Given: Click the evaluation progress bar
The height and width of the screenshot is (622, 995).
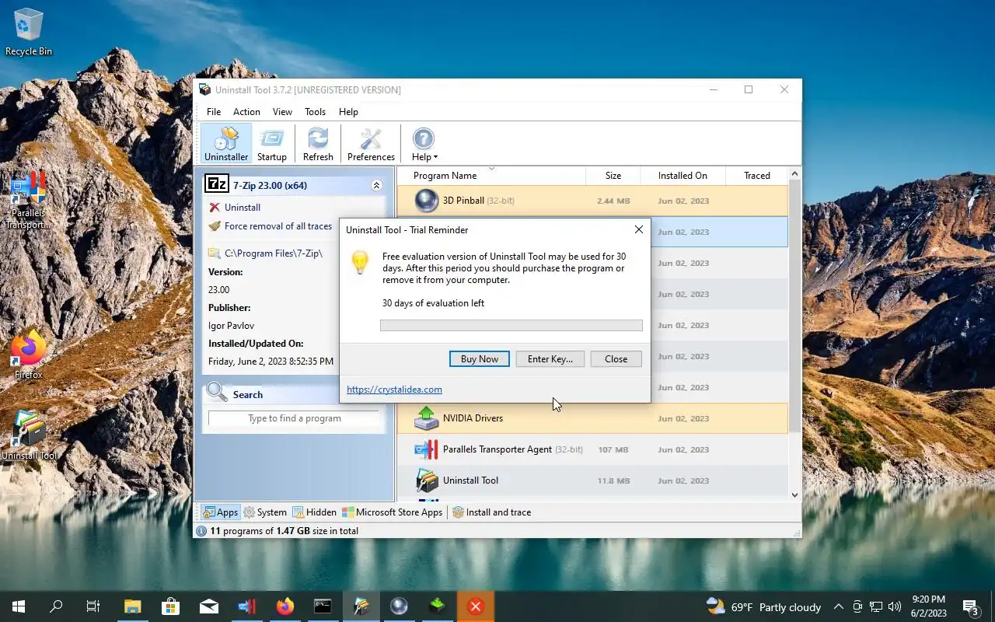Looking at the screenshot, I should [x=511, y=326].
